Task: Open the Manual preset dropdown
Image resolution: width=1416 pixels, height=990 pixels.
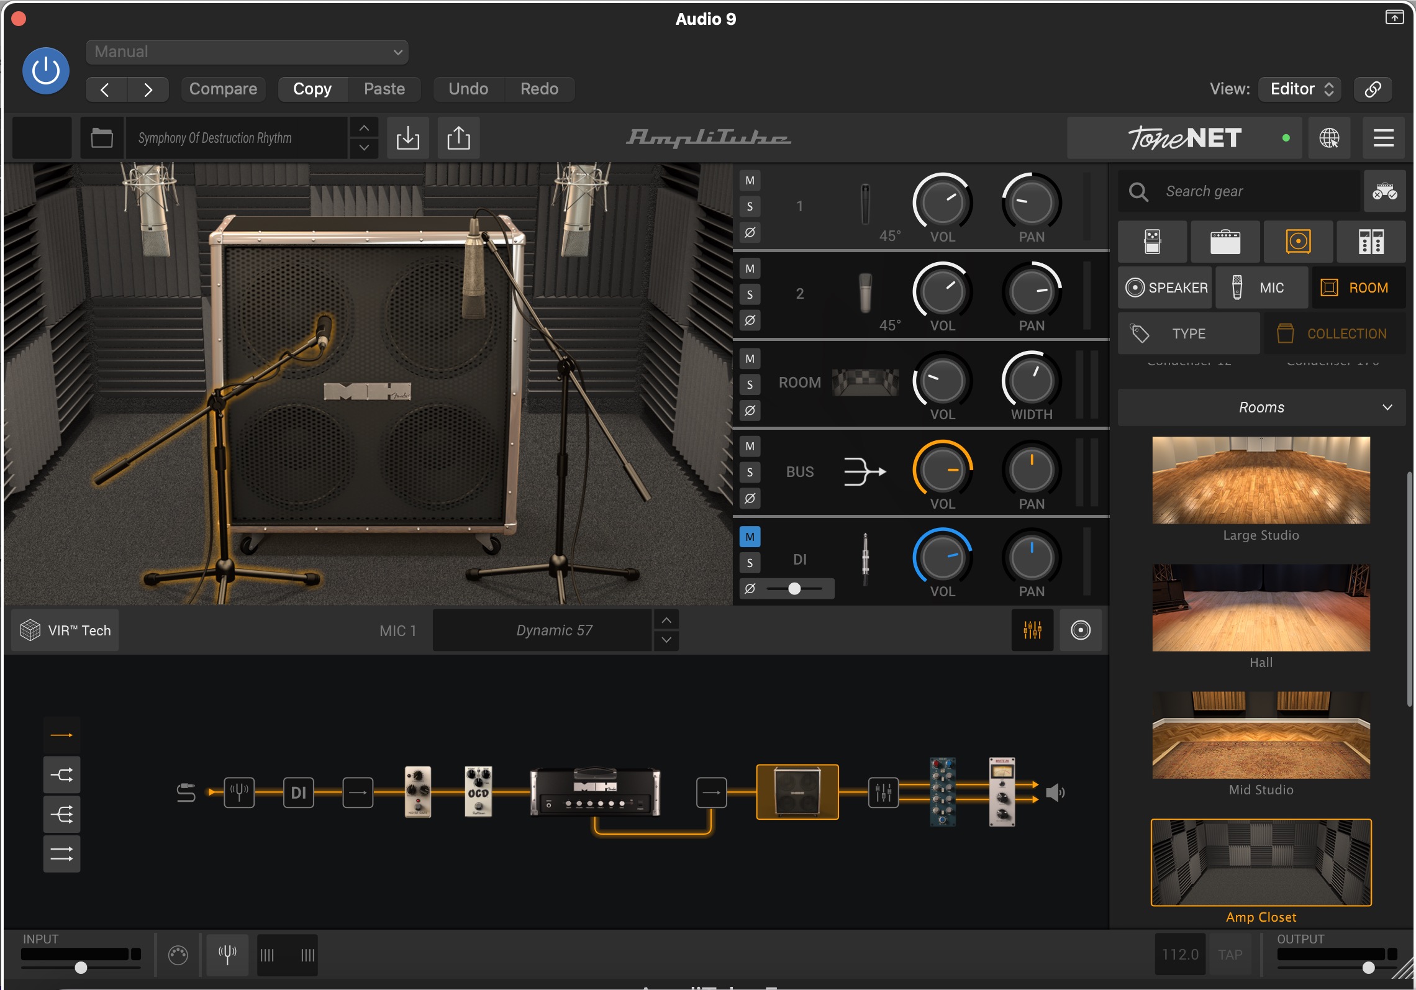Action: [247, 52]
